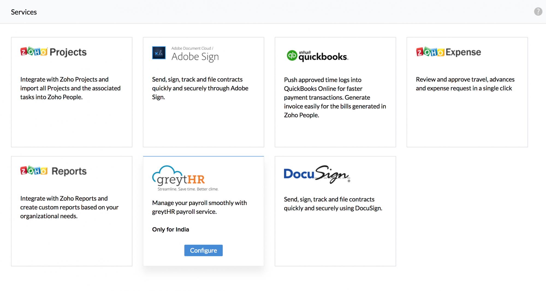This screenshot has width=546, height=291.
Task: Click the Zoho Reports logo
Action: [54, 171]
